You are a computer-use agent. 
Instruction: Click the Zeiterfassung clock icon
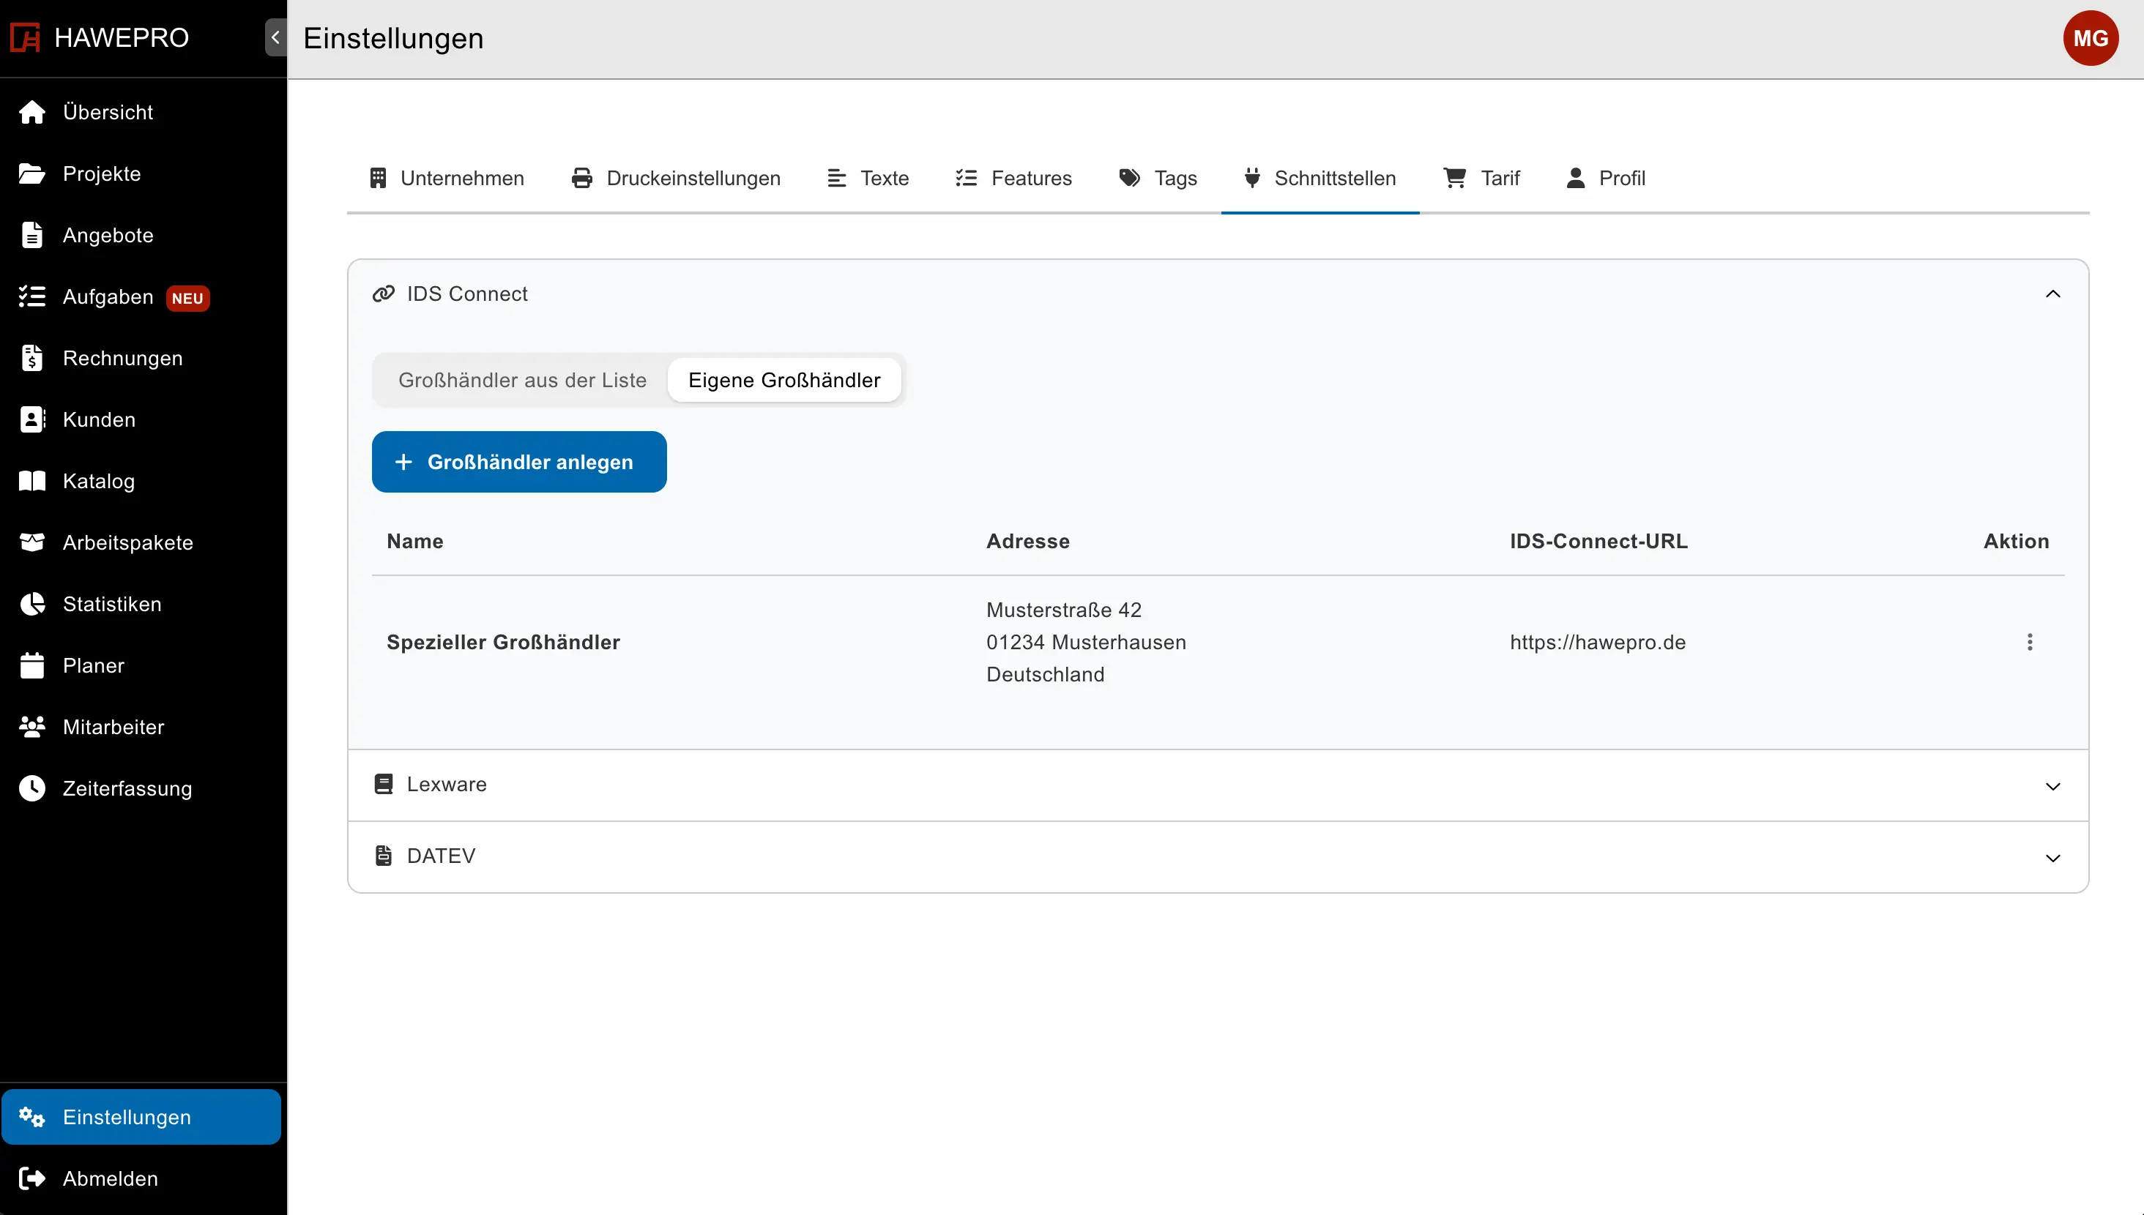coord(31,788)
